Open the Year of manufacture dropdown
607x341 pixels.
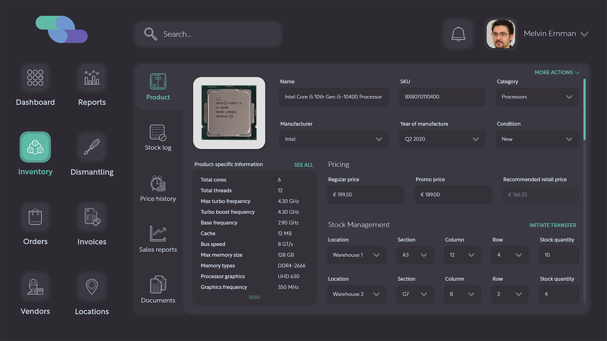point(442,139)
